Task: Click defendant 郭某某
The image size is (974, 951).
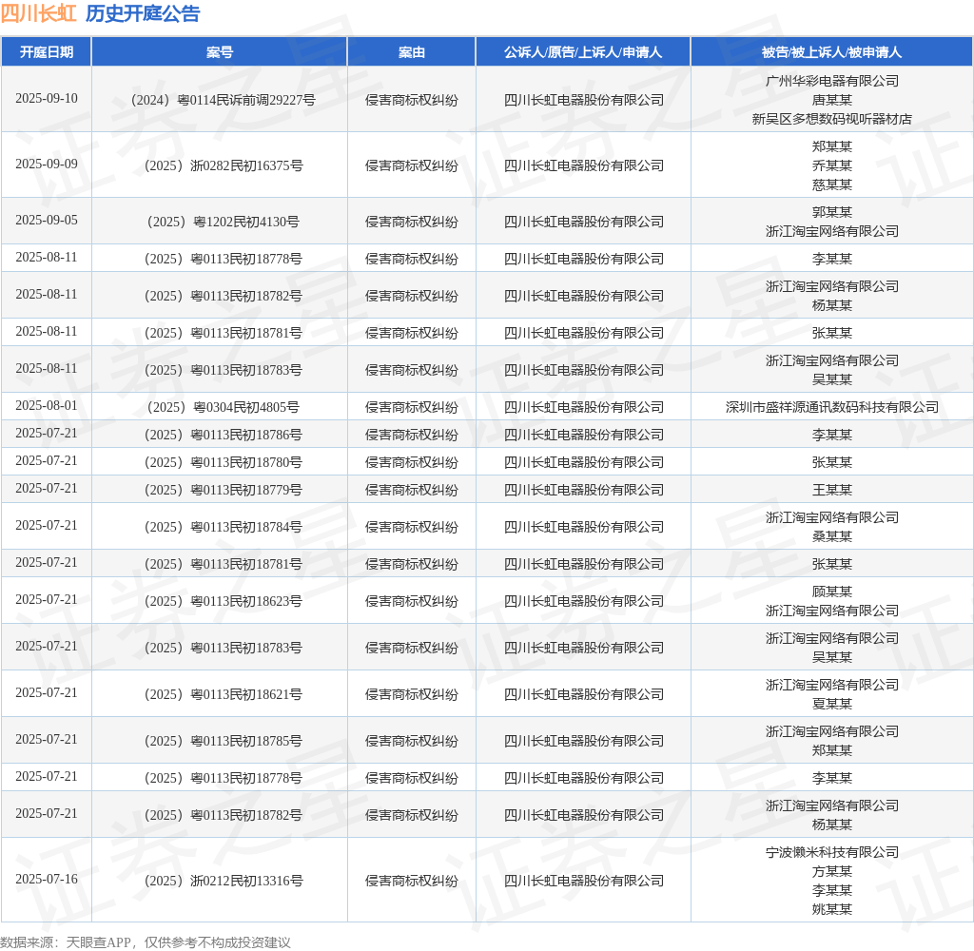Action: point(831,212)
